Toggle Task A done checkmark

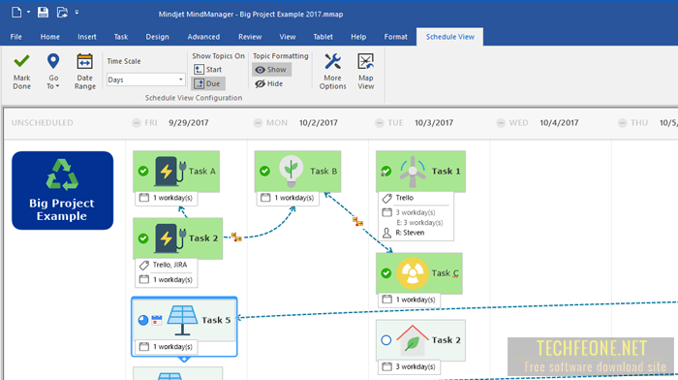point(143,172)
